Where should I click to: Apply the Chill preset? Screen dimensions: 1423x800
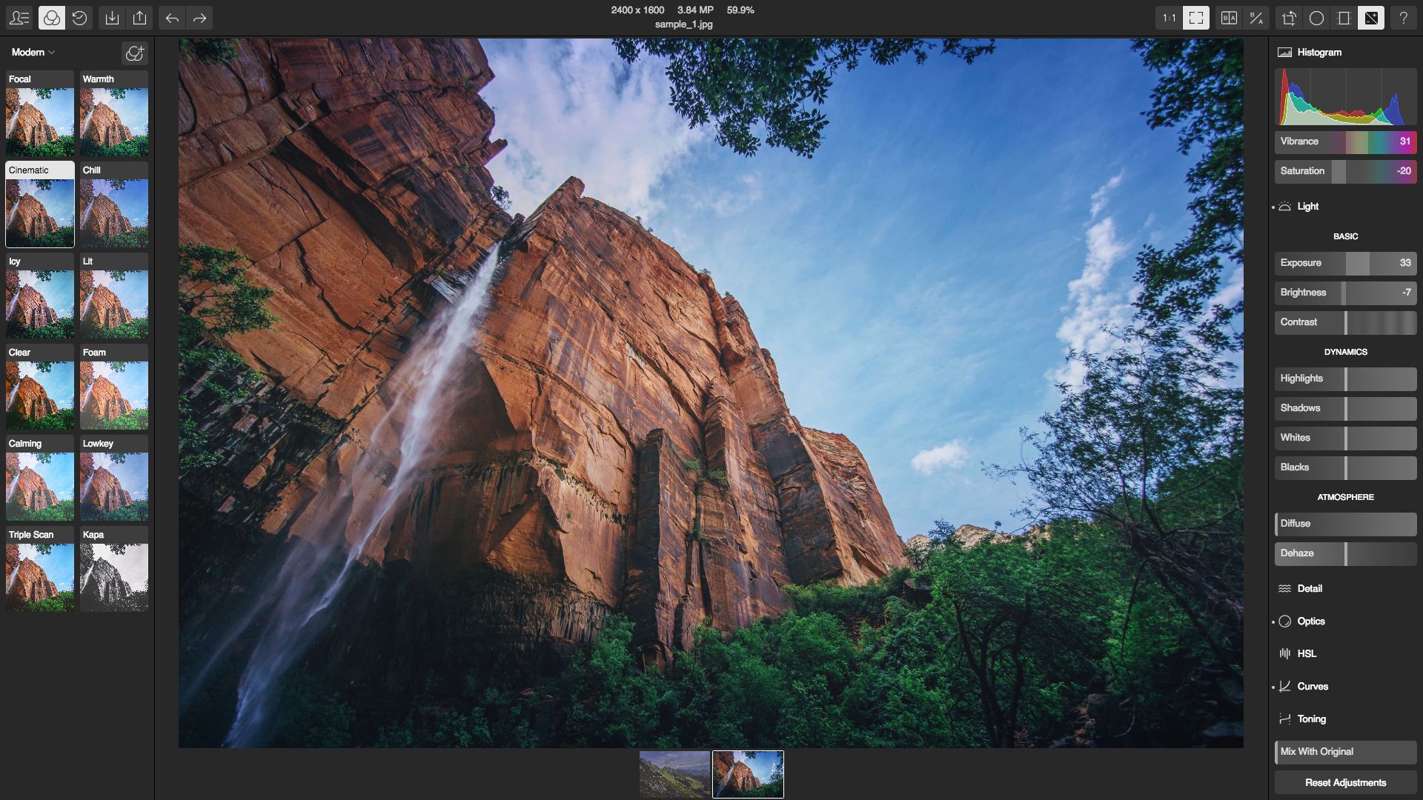coord(114,204)
